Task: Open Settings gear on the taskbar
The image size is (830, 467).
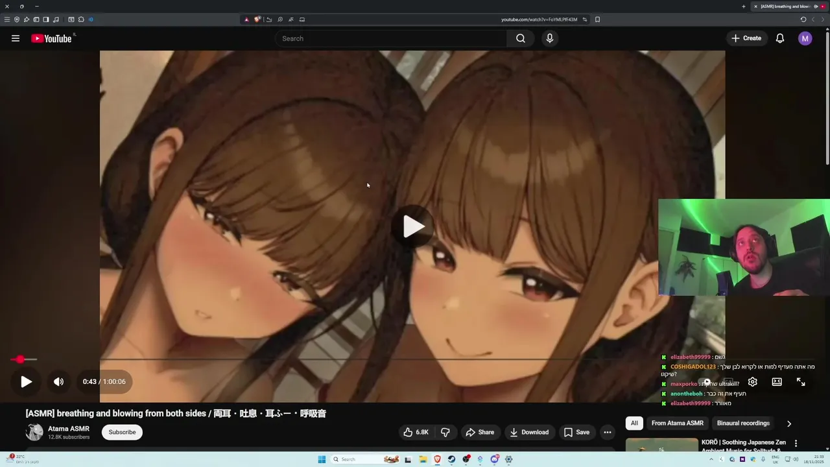Action: point(509,459)
